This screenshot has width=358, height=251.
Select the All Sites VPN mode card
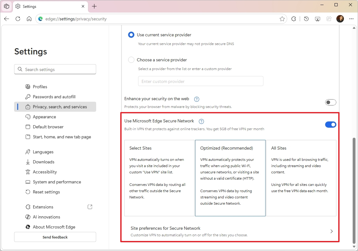pos(301,178)
